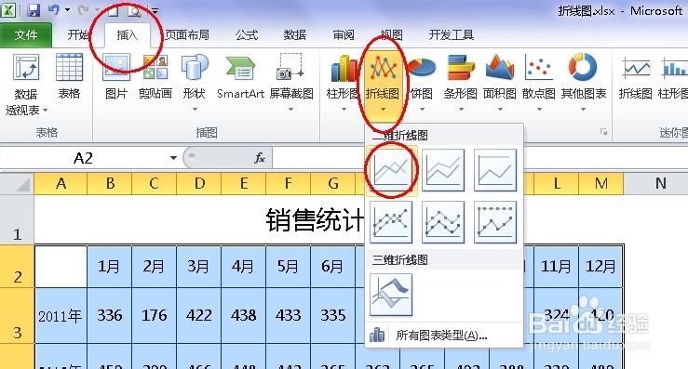Image resolution: width=688 pixels, height=369 pixels.
Task: Choose stacked line with markers thumbnail
Action: pyautogui.click(x=443, y=222)
